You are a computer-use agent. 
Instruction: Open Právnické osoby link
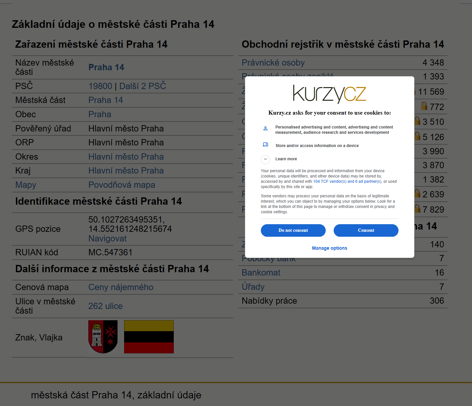[x=273, y=63]
